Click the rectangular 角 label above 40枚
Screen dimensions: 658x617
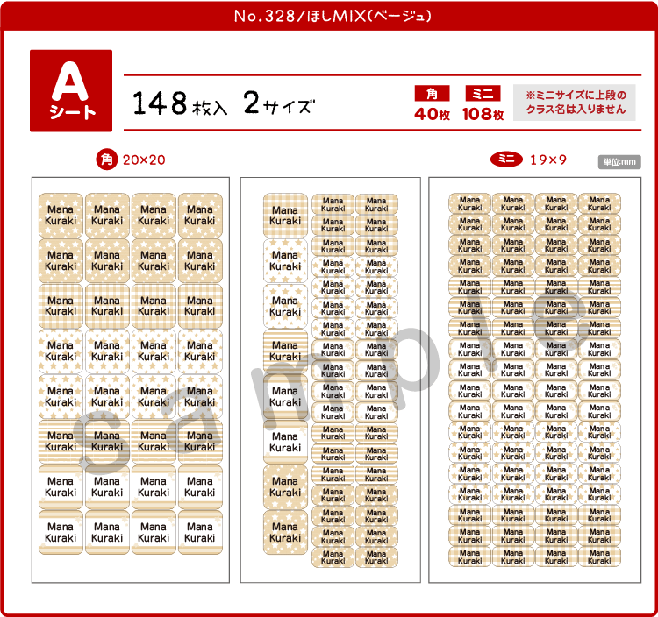point(432,94)
